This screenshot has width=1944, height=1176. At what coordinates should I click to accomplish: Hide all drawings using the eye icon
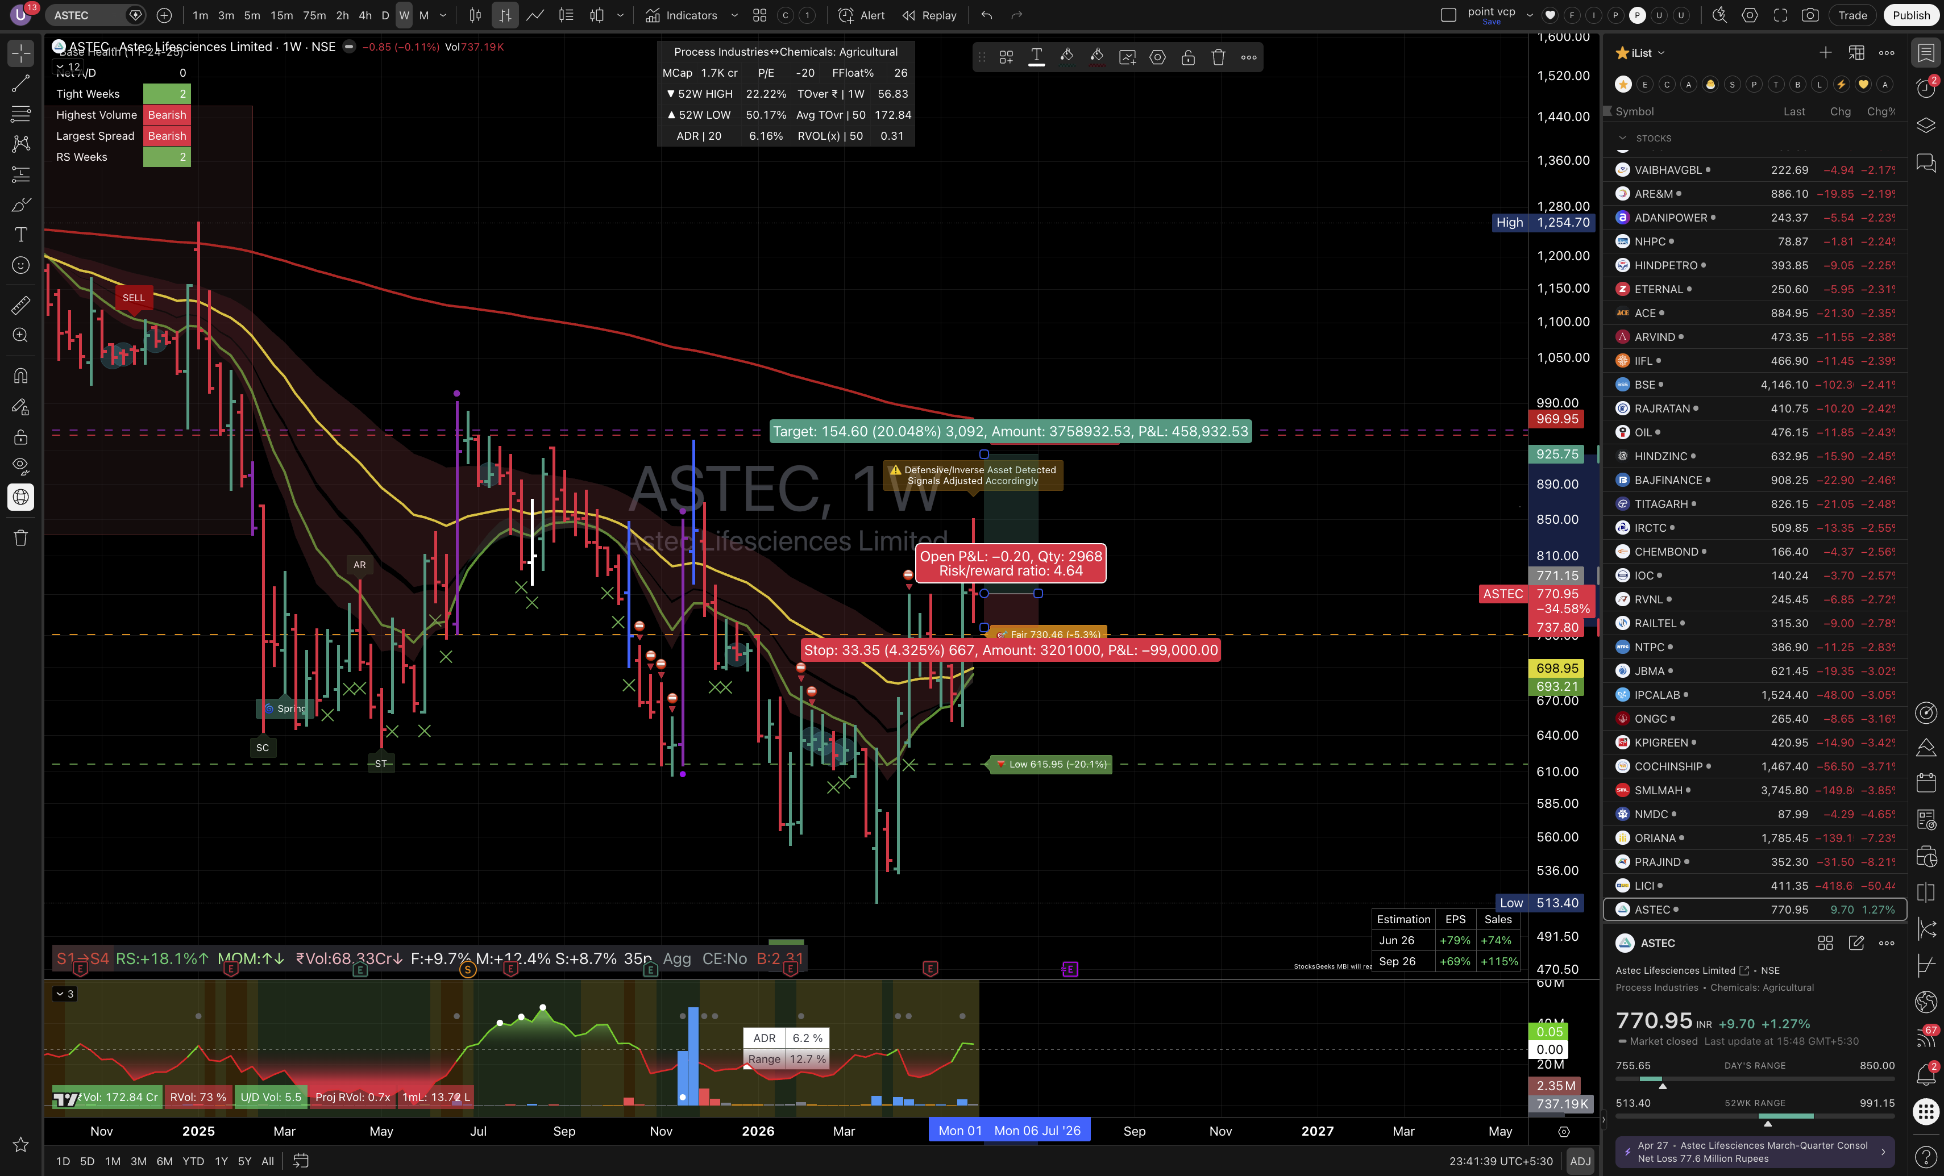pyautogui.click(x=21, y=467)
